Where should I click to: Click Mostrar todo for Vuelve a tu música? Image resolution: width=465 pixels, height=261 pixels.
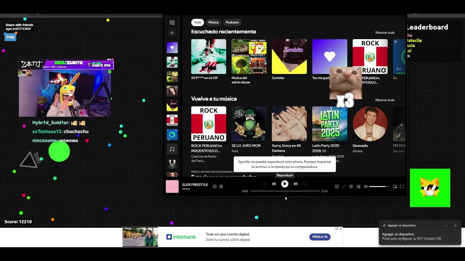385,100
